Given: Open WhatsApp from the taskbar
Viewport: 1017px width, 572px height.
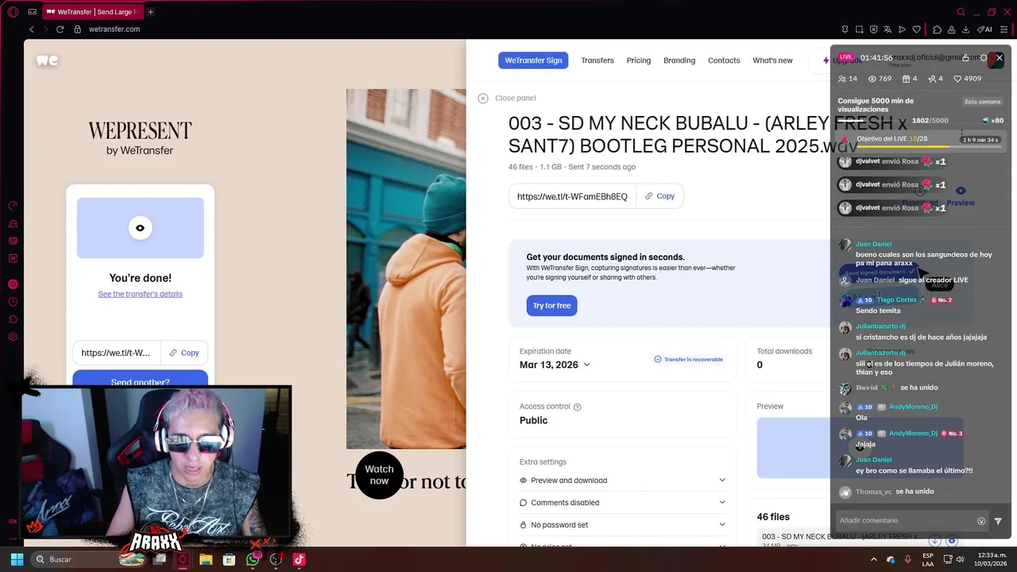Looking at the screenshot, I should [253, 559].
